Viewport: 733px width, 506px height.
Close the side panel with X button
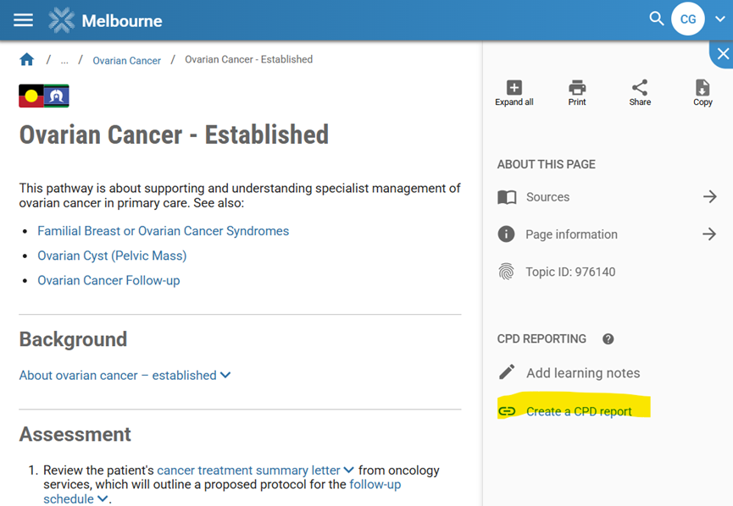point(722,54)
